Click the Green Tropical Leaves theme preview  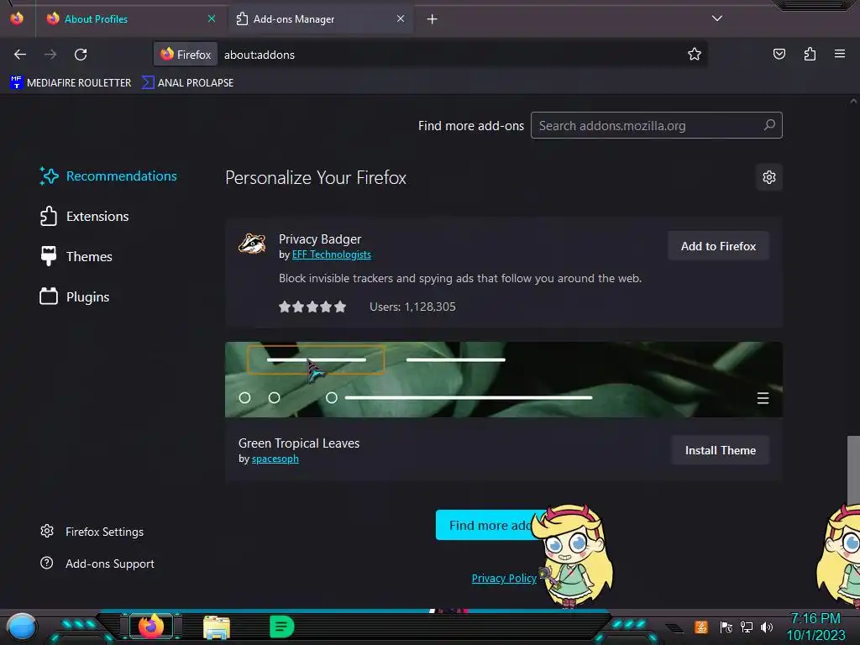(x=504, y=380)
